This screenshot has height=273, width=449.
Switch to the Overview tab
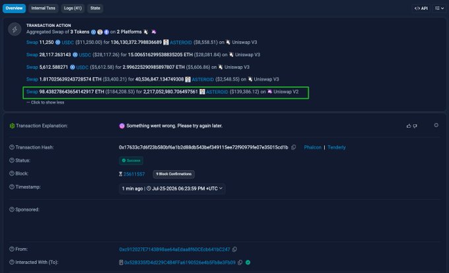click(x=14, y=9)
